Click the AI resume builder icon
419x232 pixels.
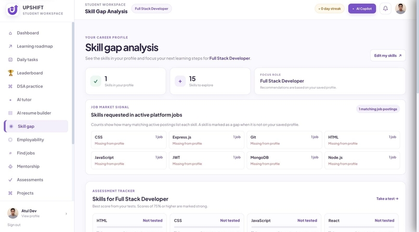tap(10, 113)
